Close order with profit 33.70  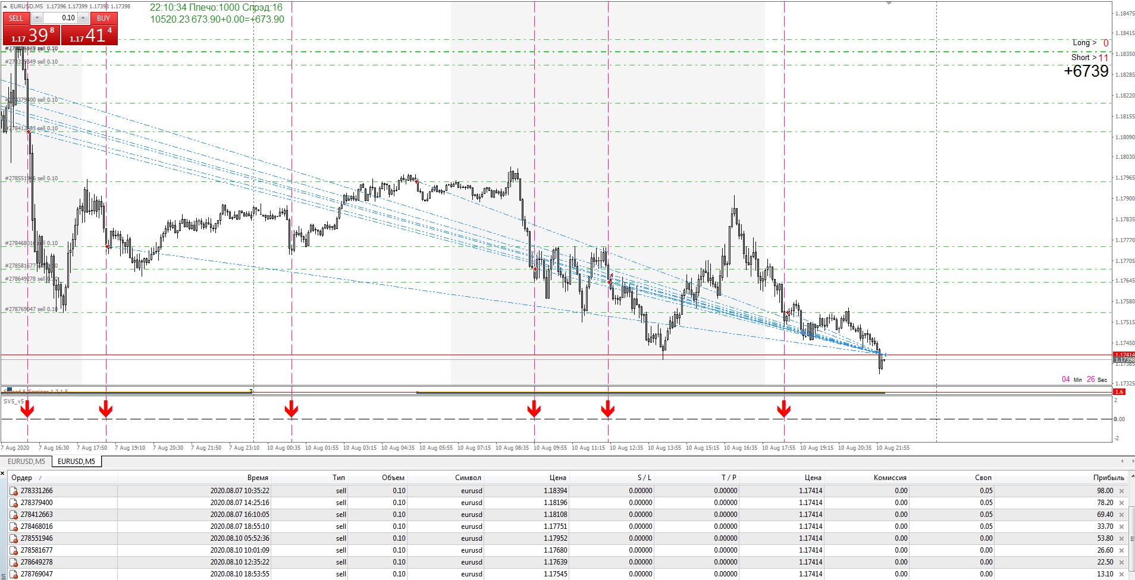click(1122, 526)
